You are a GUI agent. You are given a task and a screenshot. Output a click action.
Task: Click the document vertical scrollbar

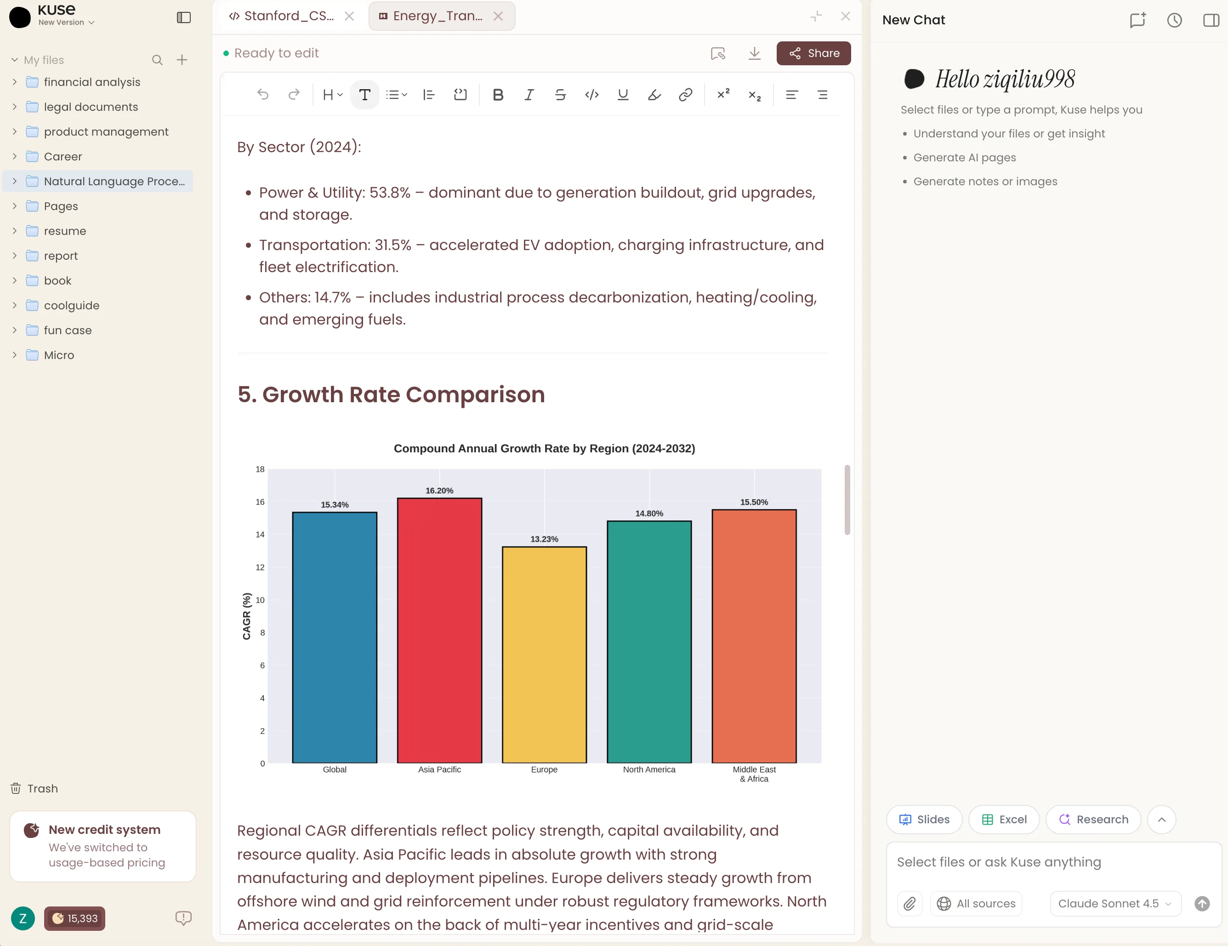[847, 500]
